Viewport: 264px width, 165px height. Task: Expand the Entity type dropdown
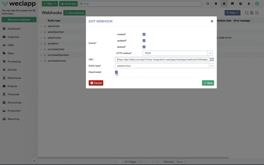(x=211, y=66)
